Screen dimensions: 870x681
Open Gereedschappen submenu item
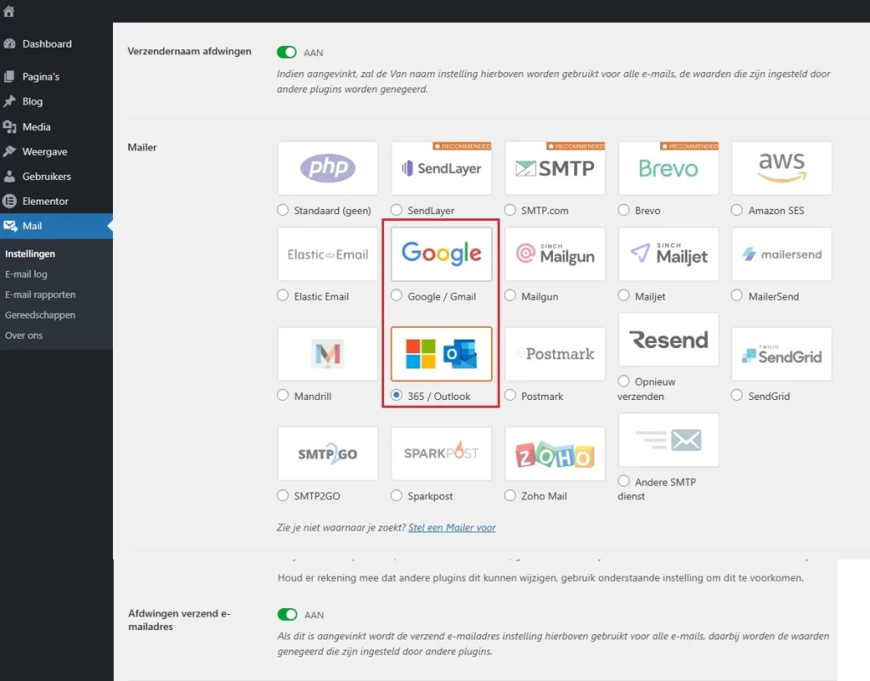click(40, 315)
